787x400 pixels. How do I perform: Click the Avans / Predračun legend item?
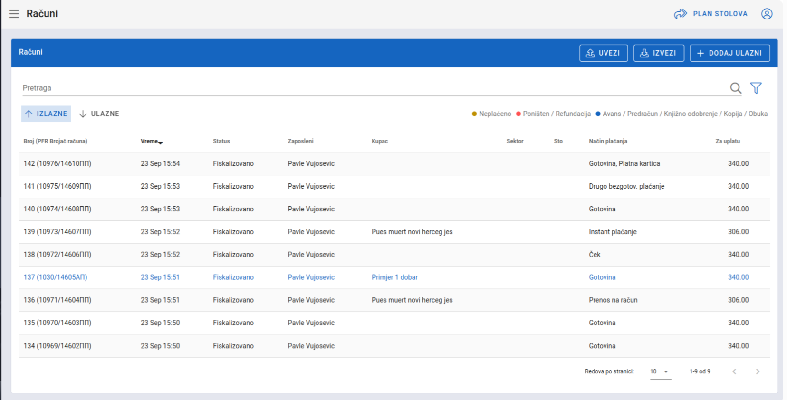(x=681, y=114)
